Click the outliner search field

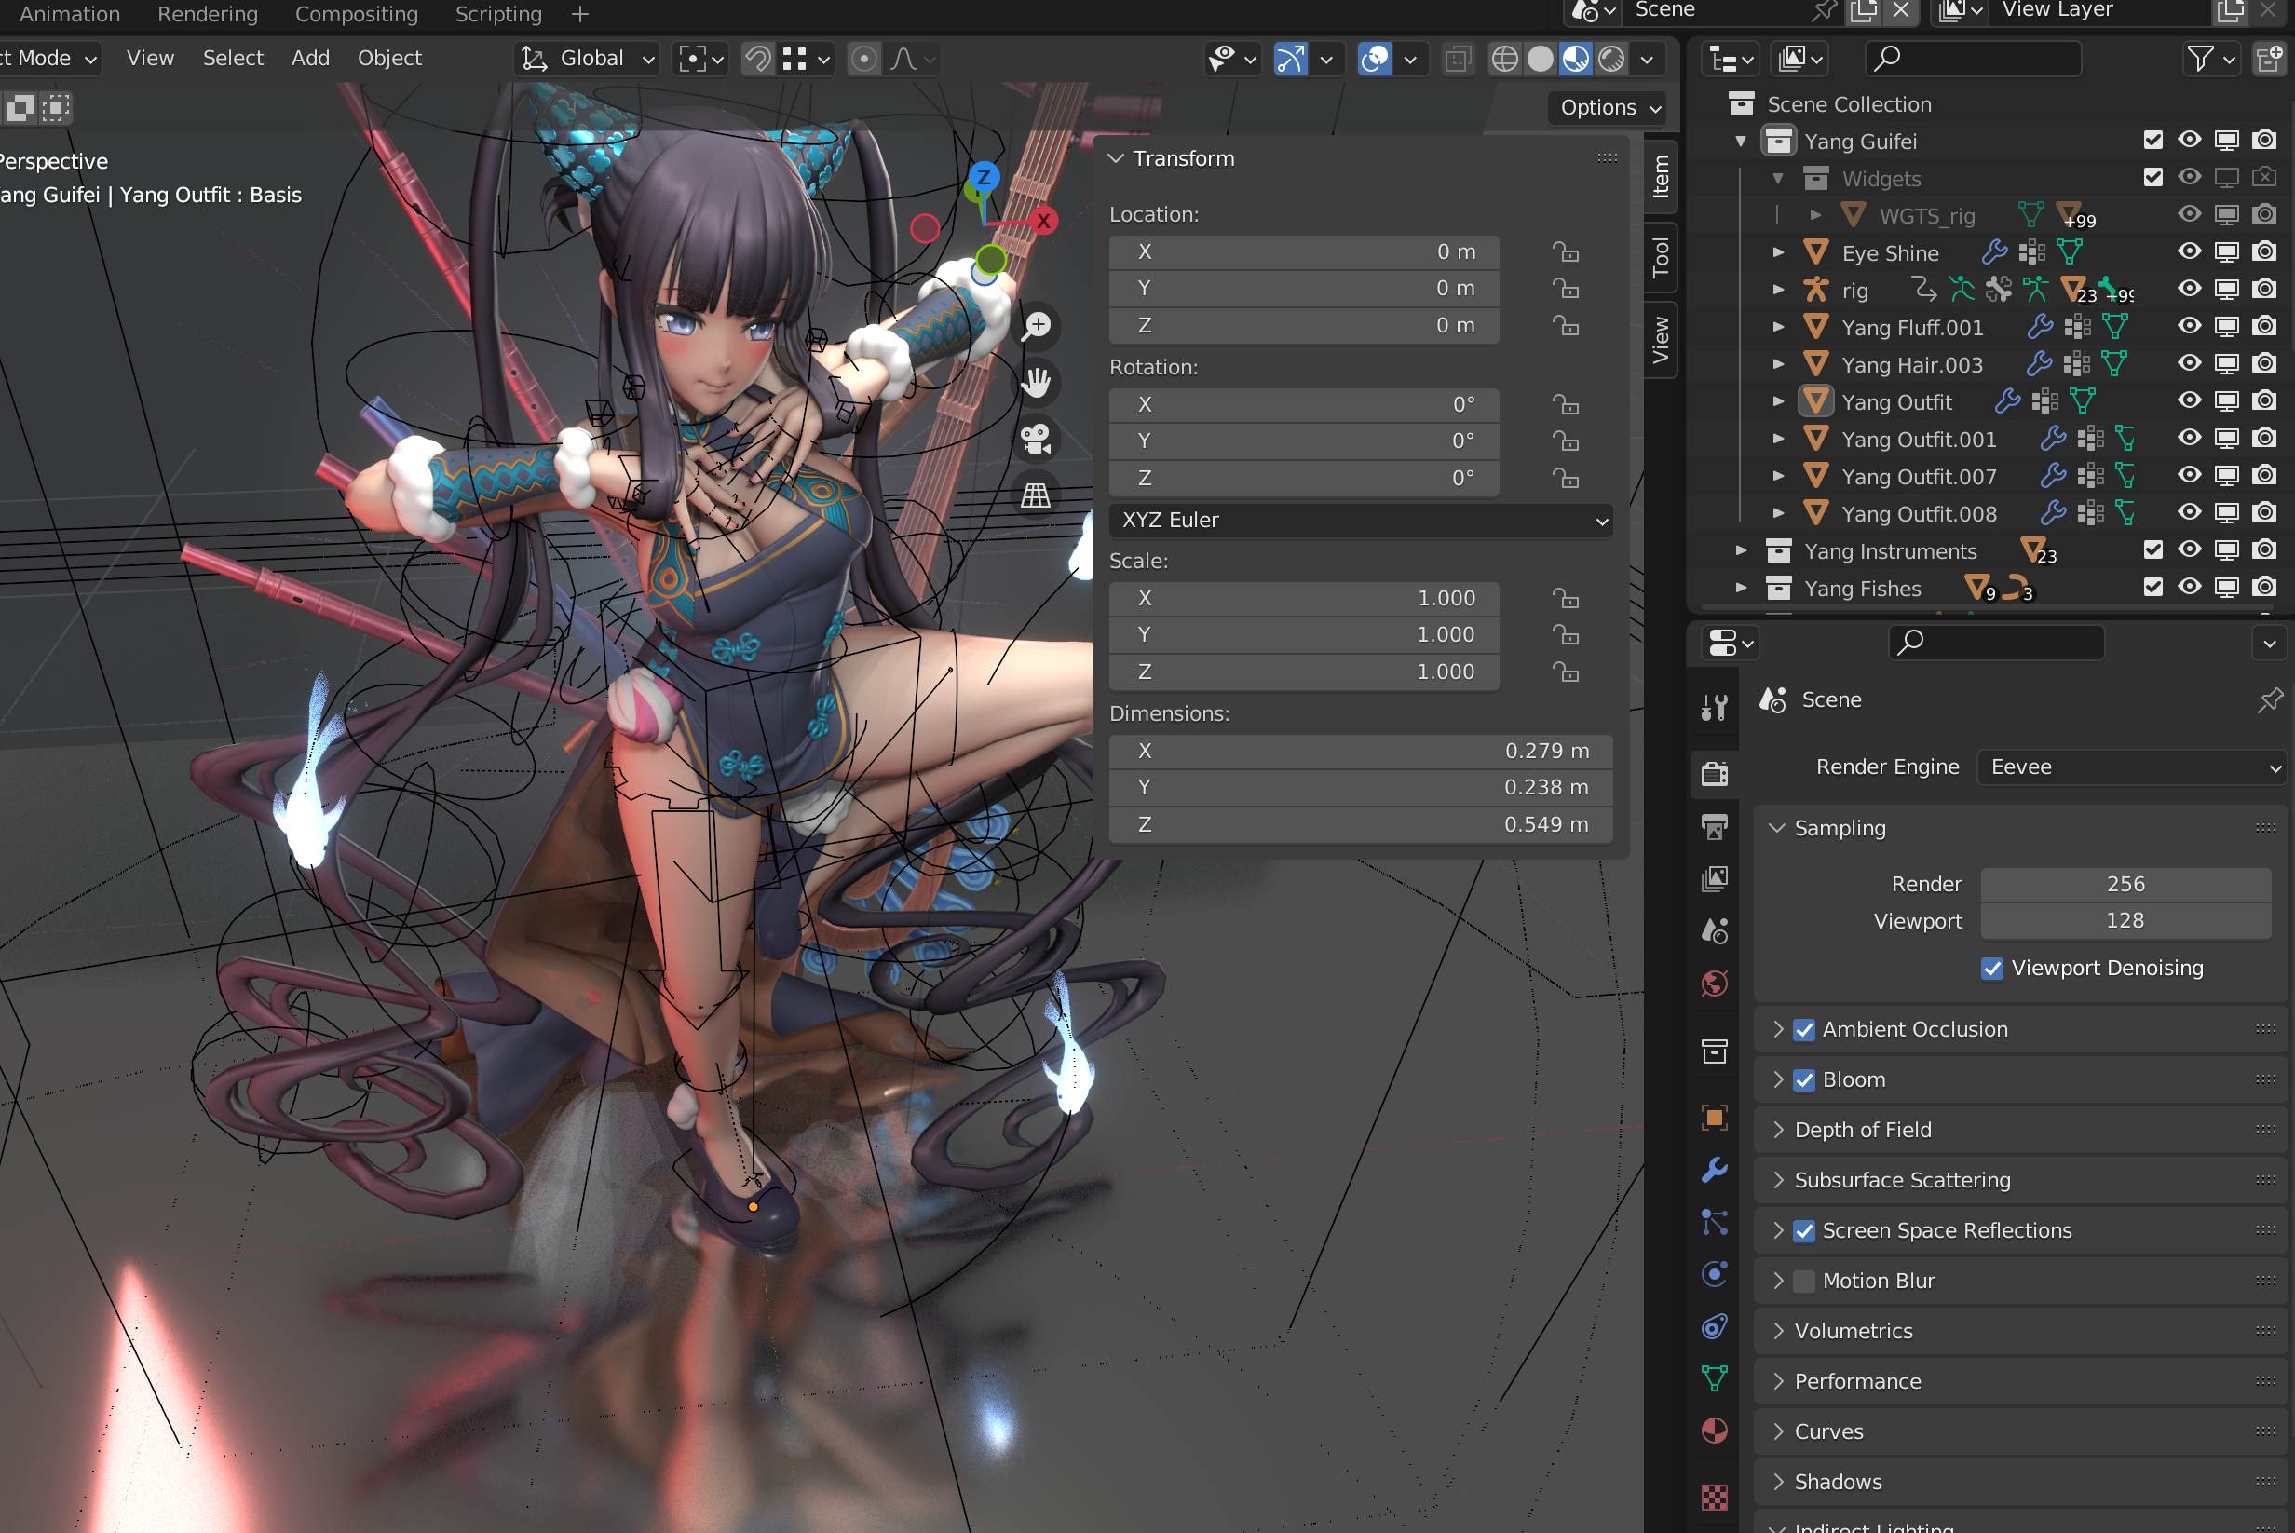[1974, 60]
